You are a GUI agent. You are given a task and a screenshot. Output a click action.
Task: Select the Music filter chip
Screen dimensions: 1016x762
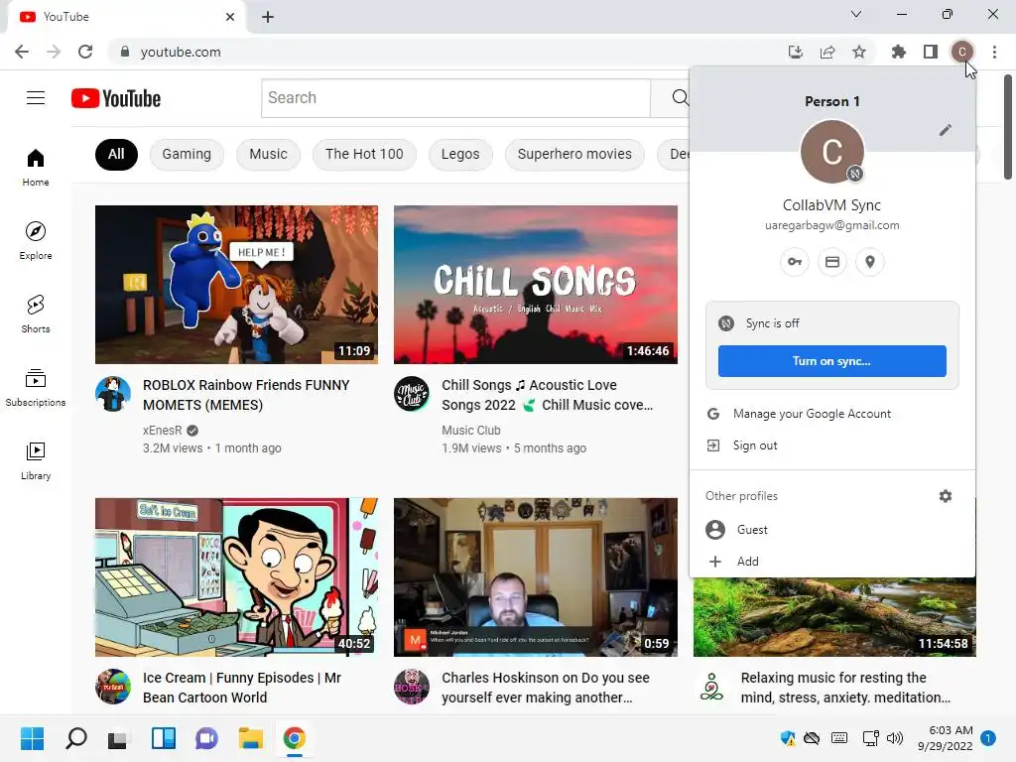[268, 154]
